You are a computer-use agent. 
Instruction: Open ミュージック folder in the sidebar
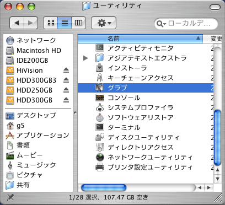(31, 165)
